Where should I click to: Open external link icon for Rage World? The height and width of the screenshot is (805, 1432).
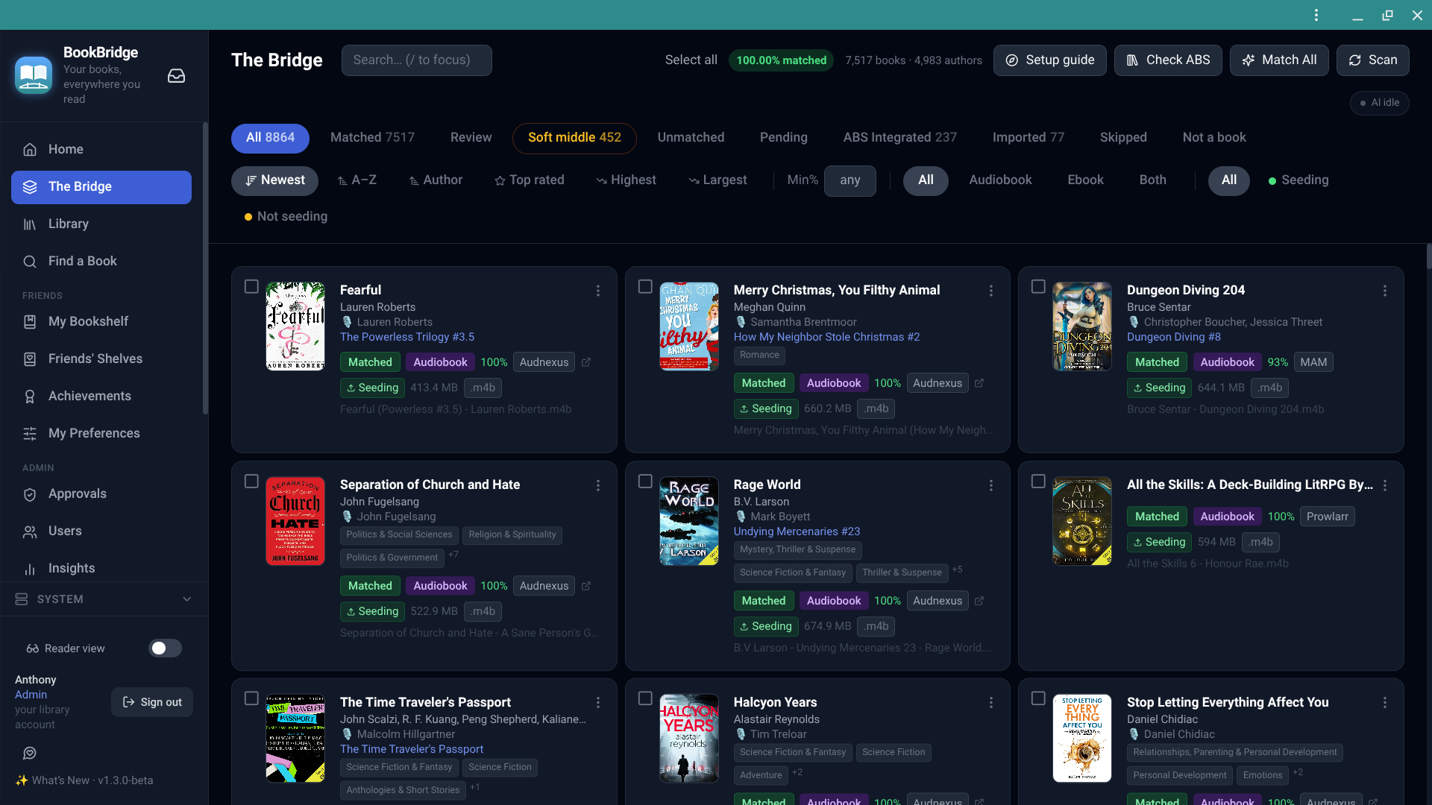pos(979,601)
